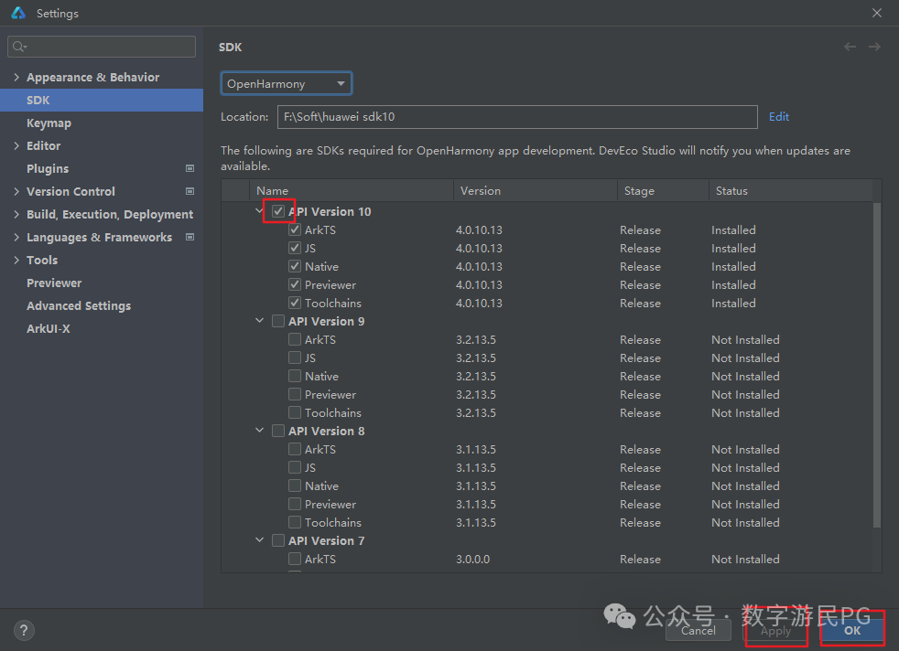Click the Apply button
This screenshot has height=651, width=899.
click(x=775, y=630)
